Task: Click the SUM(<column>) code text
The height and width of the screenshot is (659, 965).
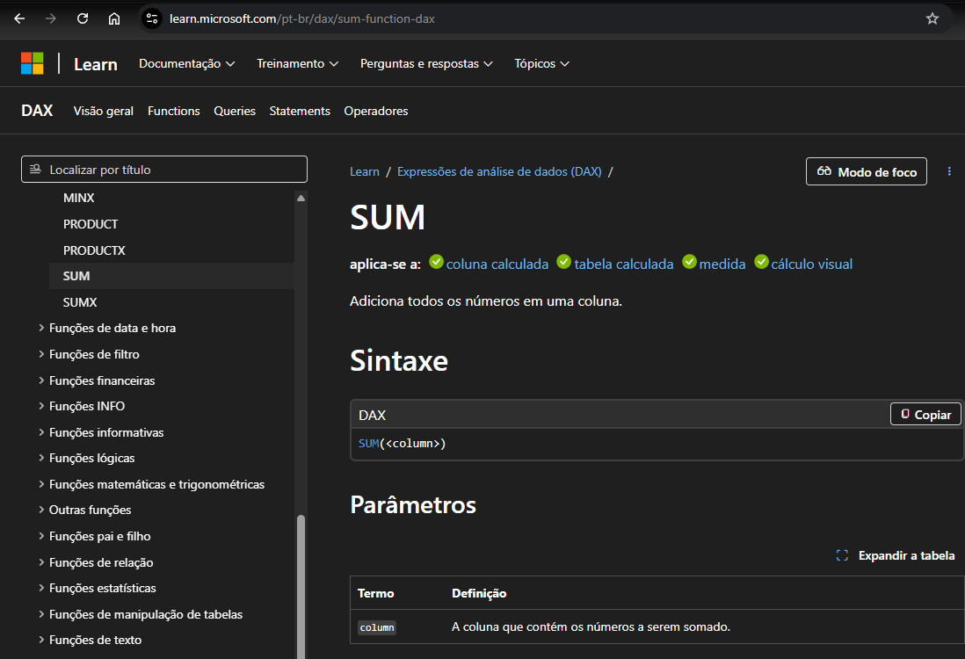Action: click(402, 444)
